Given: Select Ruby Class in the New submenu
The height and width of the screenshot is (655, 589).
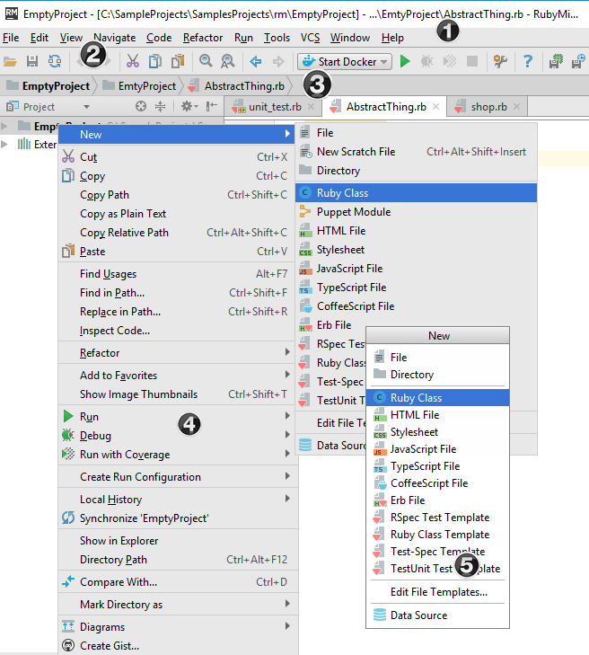Looking at the screenshot, I should 417,193.
